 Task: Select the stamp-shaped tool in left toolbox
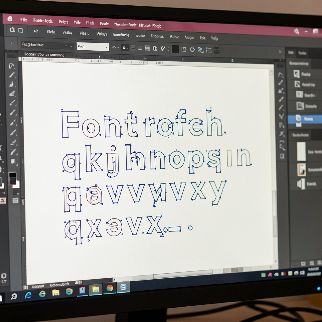coord(12,84)
